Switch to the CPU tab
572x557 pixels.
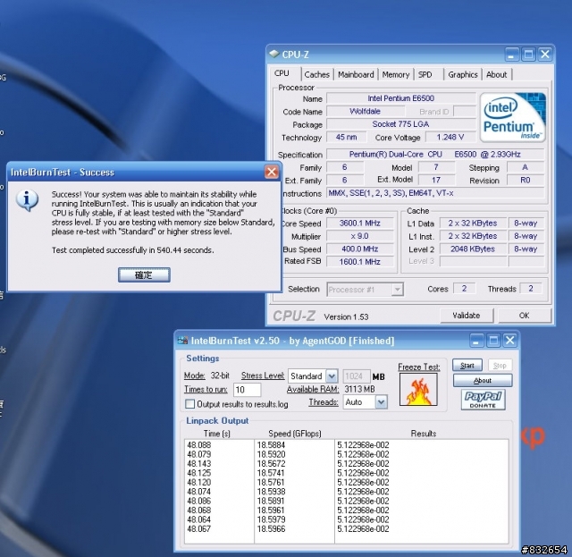click(282, 73)
